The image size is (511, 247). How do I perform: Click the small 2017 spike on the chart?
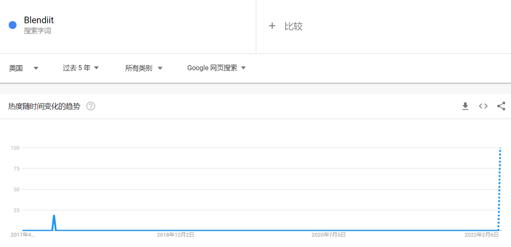(54, 222)
